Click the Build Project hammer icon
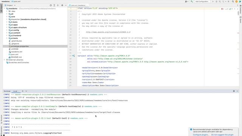The height and width of the screenshot is (136, 242). 192,2
